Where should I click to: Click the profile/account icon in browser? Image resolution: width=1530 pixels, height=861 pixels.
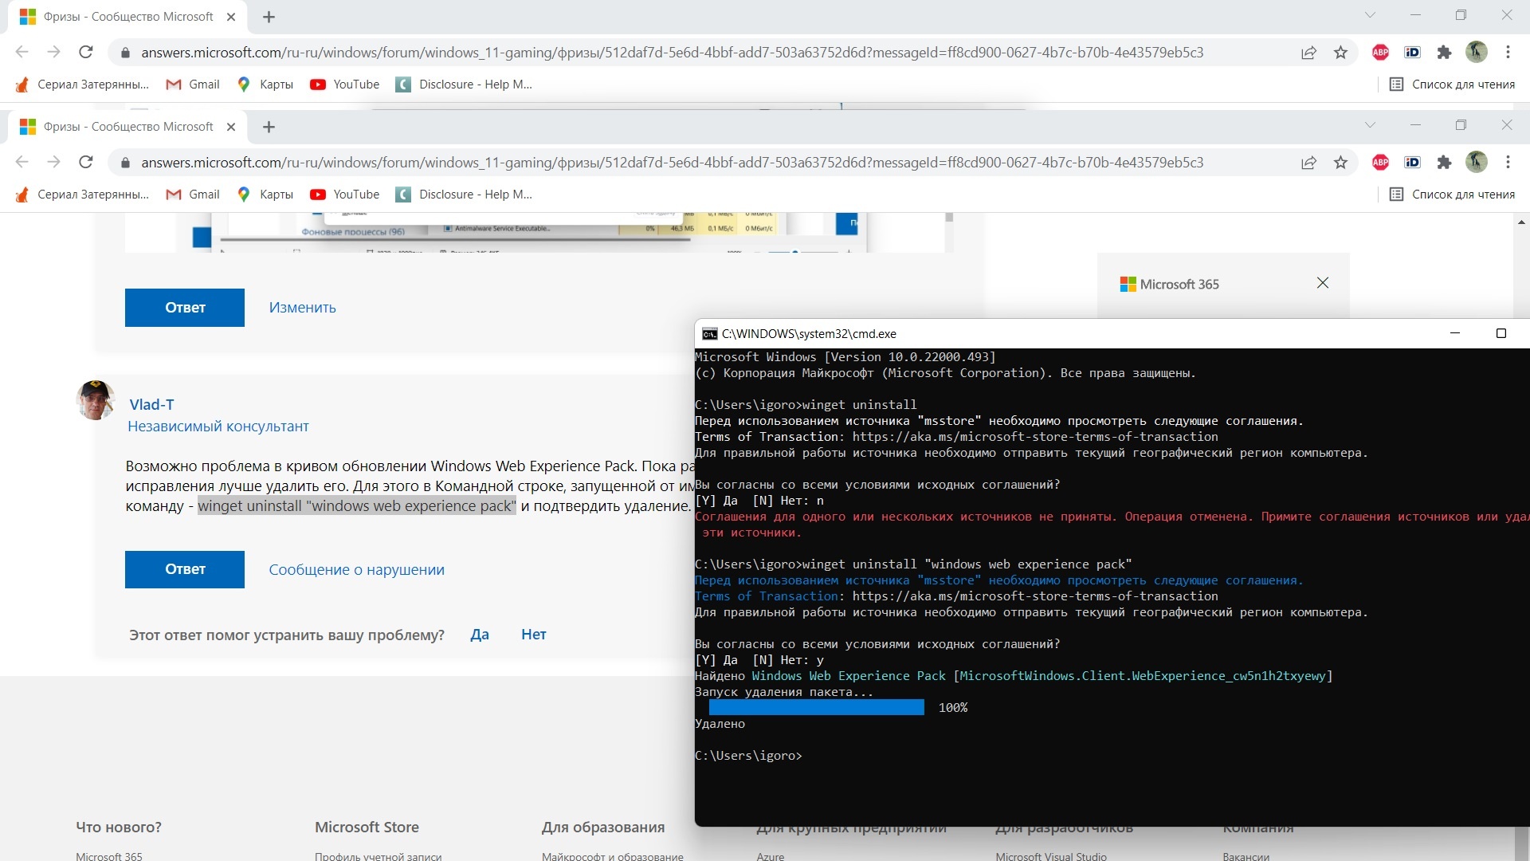click(1477, 52)
